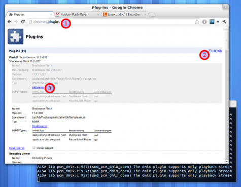Click the forward navigation arrow

(16, 22)
